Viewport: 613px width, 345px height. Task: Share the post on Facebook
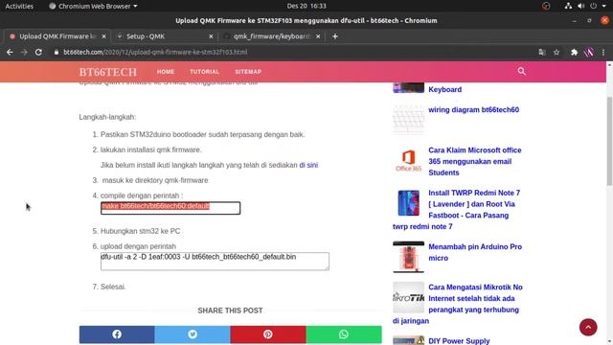117,334
